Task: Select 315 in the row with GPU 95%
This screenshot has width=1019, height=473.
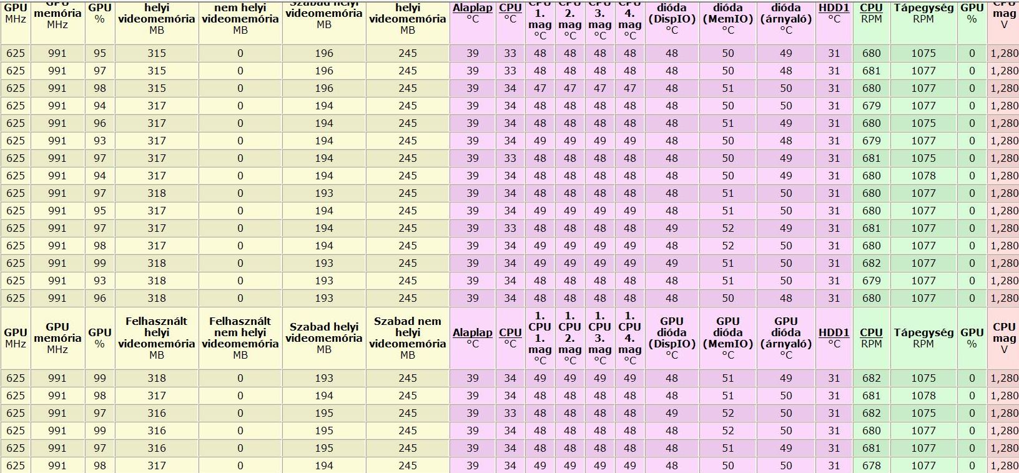Action: [157, 53]
